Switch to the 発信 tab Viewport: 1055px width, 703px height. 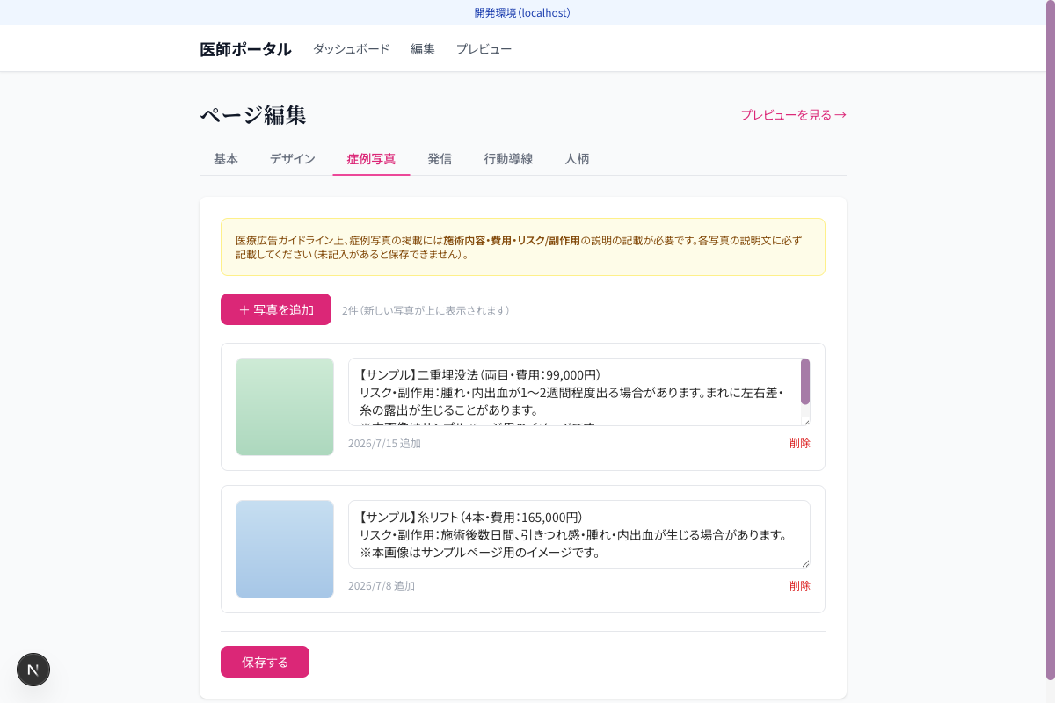pyautogui.click(x=440, y=159)
